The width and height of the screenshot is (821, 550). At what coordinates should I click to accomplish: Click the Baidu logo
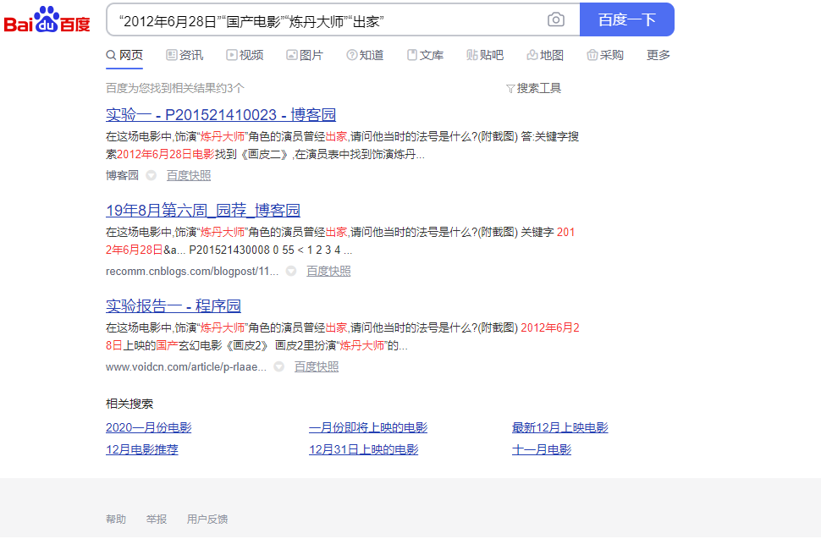(47, 20)
